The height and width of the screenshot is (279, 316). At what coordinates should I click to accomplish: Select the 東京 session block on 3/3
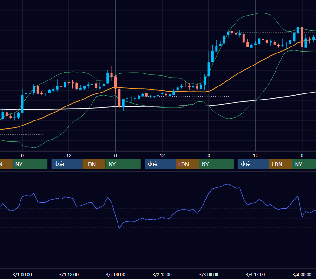[x=254, y=164]
